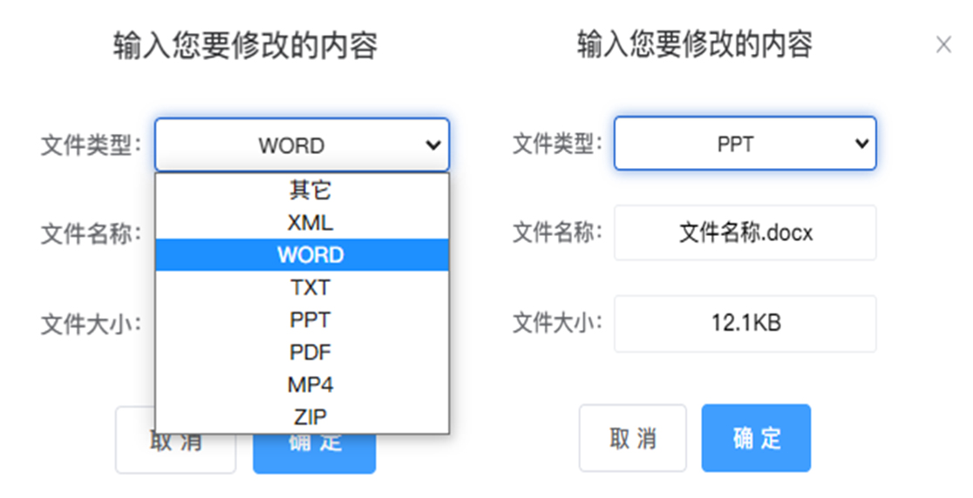
Task: Choose 其它 from the open file type list
Action: coord(310,190)
